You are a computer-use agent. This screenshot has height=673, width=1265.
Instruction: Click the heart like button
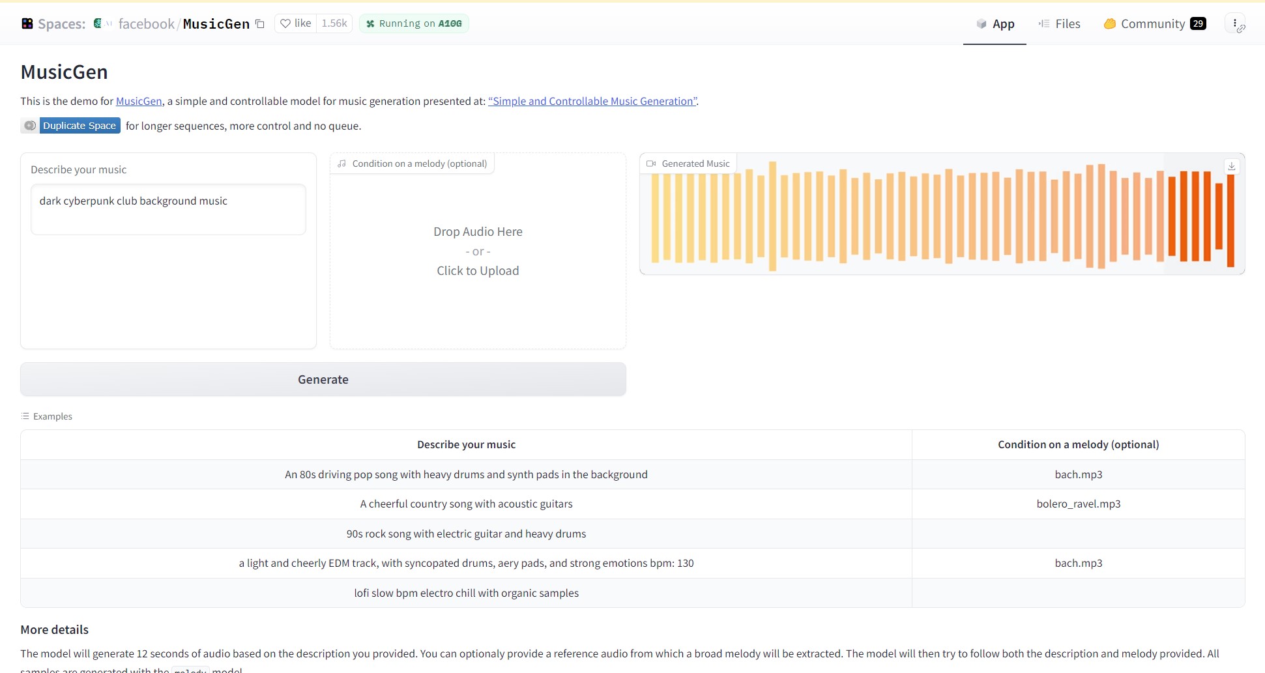click(296, 23)
